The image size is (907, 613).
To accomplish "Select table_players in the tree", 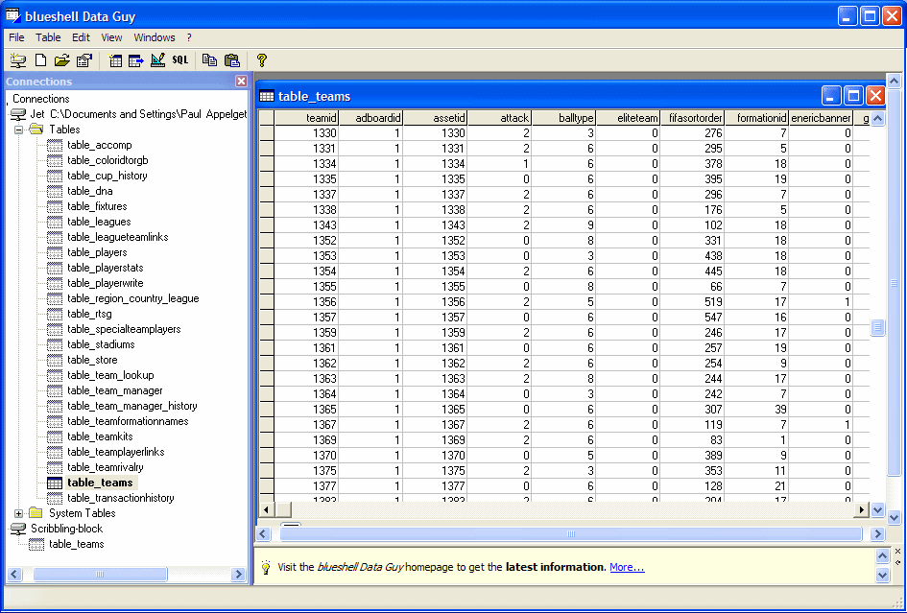I will tap(97, 252).
